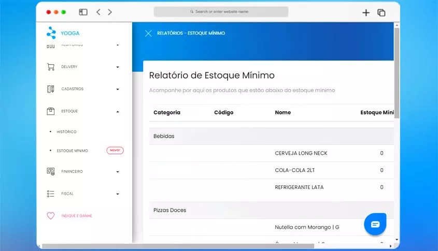The height and width of the screenshot is (251, 438).
Task: Click the vertical scrollbar thumb
Action: click(x=397, y=73)
